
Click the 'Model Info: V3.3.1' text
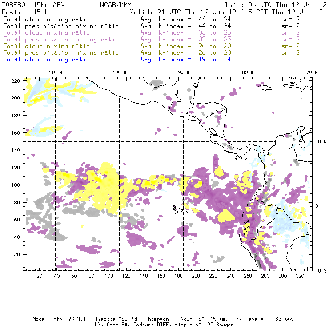point(59,319)
